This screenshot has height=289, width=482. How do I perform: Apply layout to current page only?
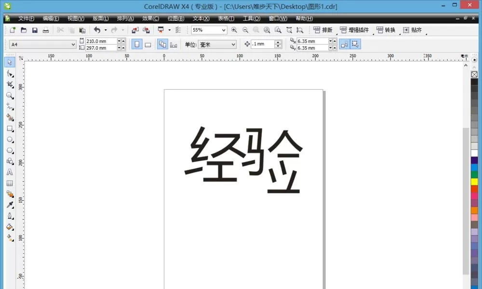coord(174,44)
